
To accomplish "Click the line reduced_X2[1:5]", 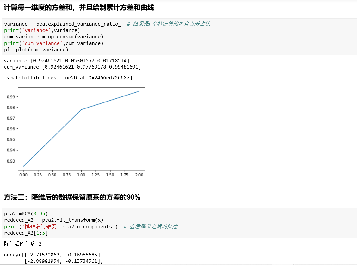I will (x=26, y=233).
